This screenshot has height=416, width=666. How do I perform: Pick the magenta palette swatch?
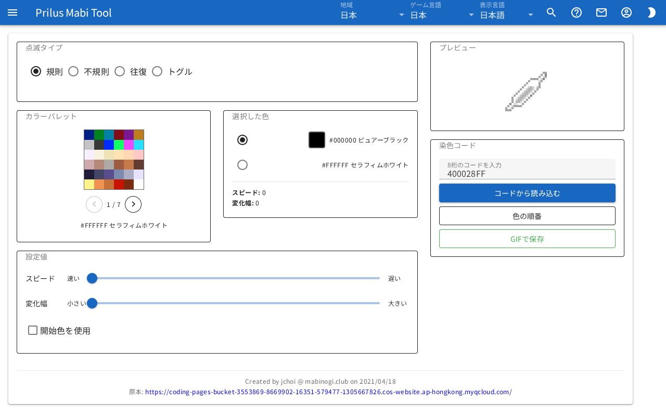tap(129, 145)
